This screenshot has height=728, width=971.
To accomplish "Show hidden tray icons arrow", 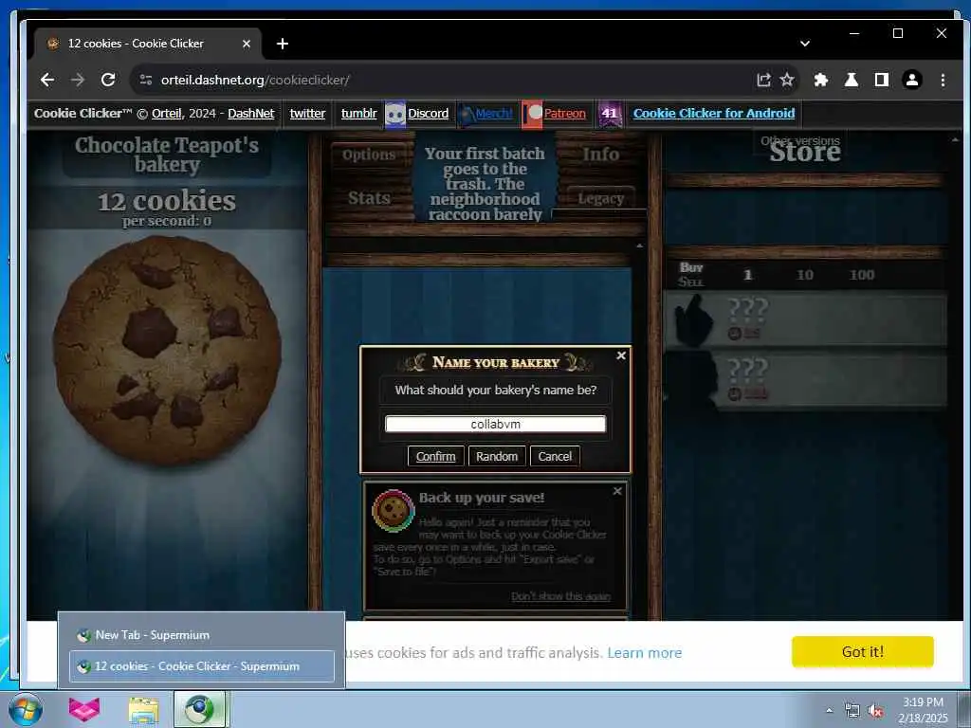I will coord(830,711).
